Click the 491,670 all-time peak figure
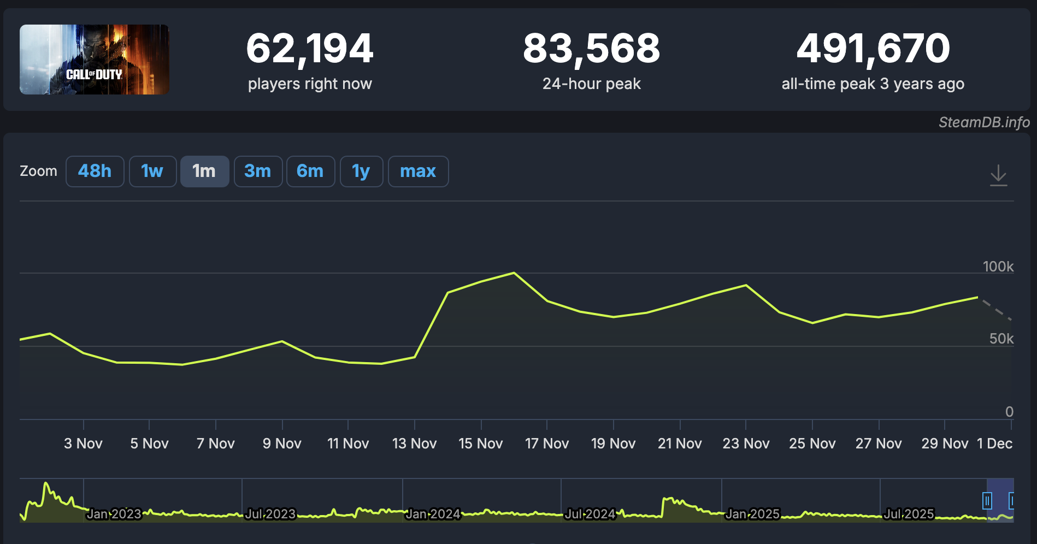The width and height of the screenshot is (1037, 544). point(873,49)
